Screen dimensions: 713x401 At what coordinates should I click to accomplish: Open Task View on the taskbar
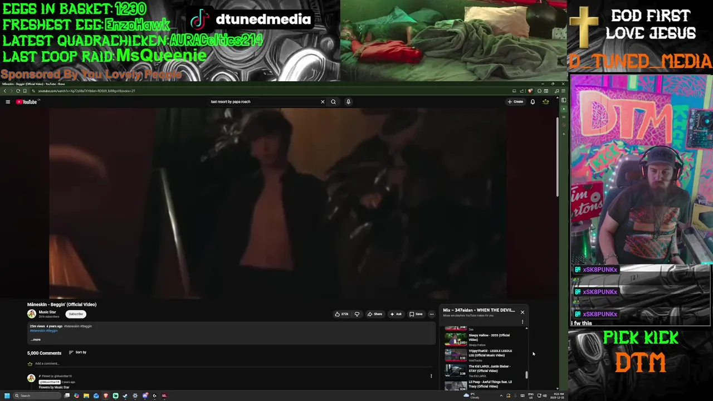pos(67,396)
